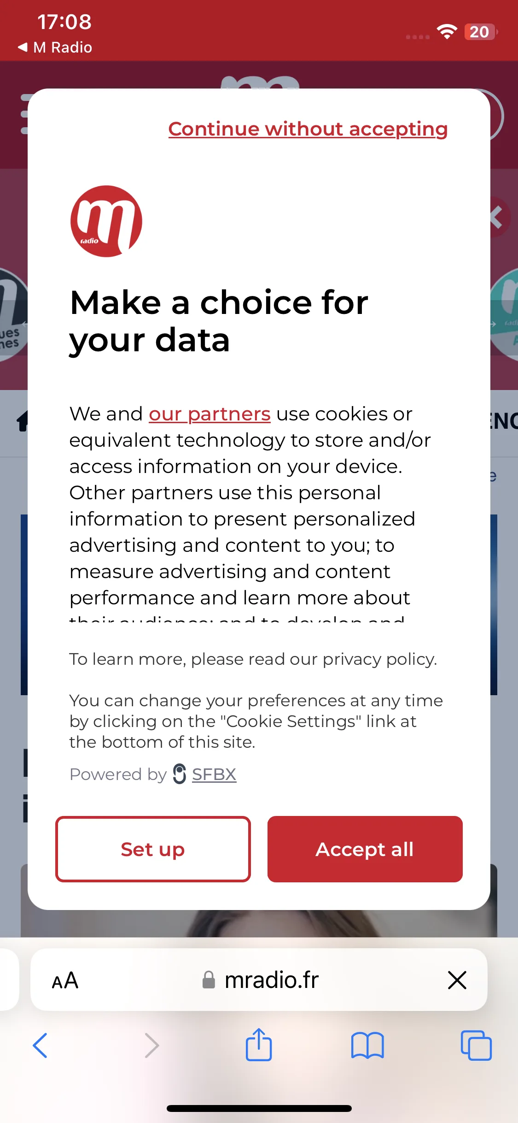Click Continue without accepting link
518x1123 pixels.
pyautogui.click(x=308, y=129)
